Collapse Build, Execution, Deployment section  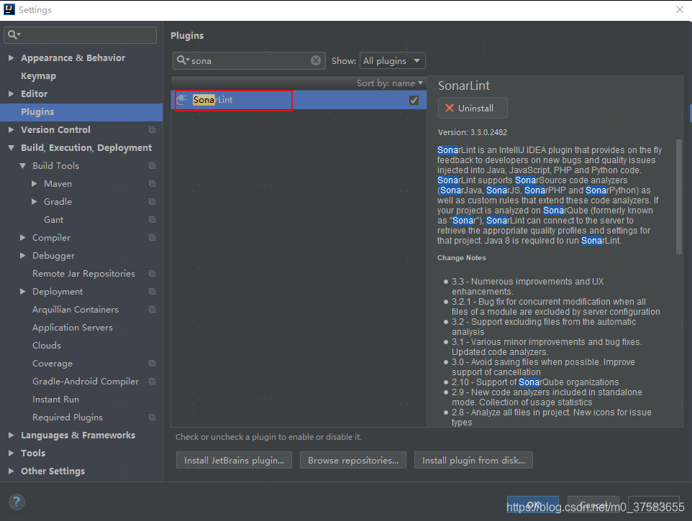click(x=11, y=147)
